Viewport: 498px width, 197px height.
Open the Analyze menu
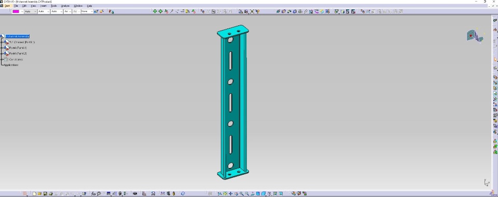click(65, 6)
